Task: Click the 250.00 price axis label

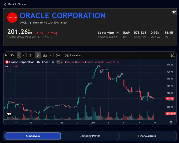Action: pyautogui.click(x=170, y=65)
